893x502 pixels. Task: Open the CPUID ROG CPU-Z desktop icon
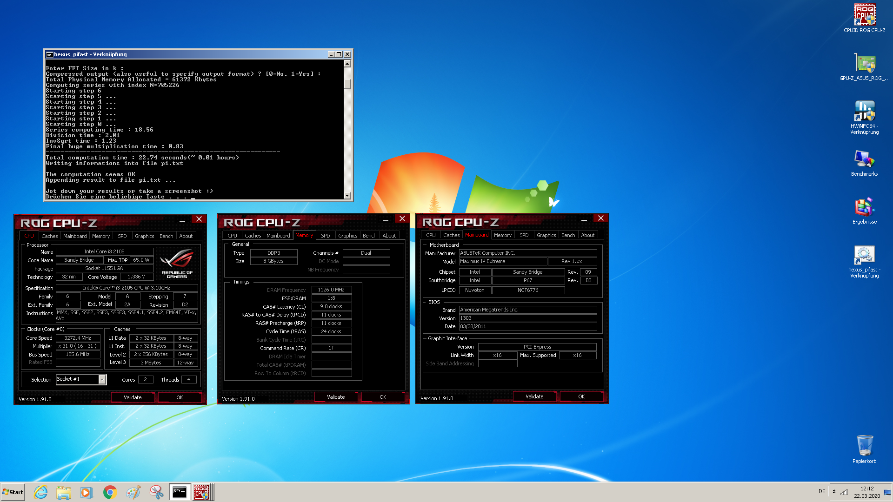pos(865,19)
